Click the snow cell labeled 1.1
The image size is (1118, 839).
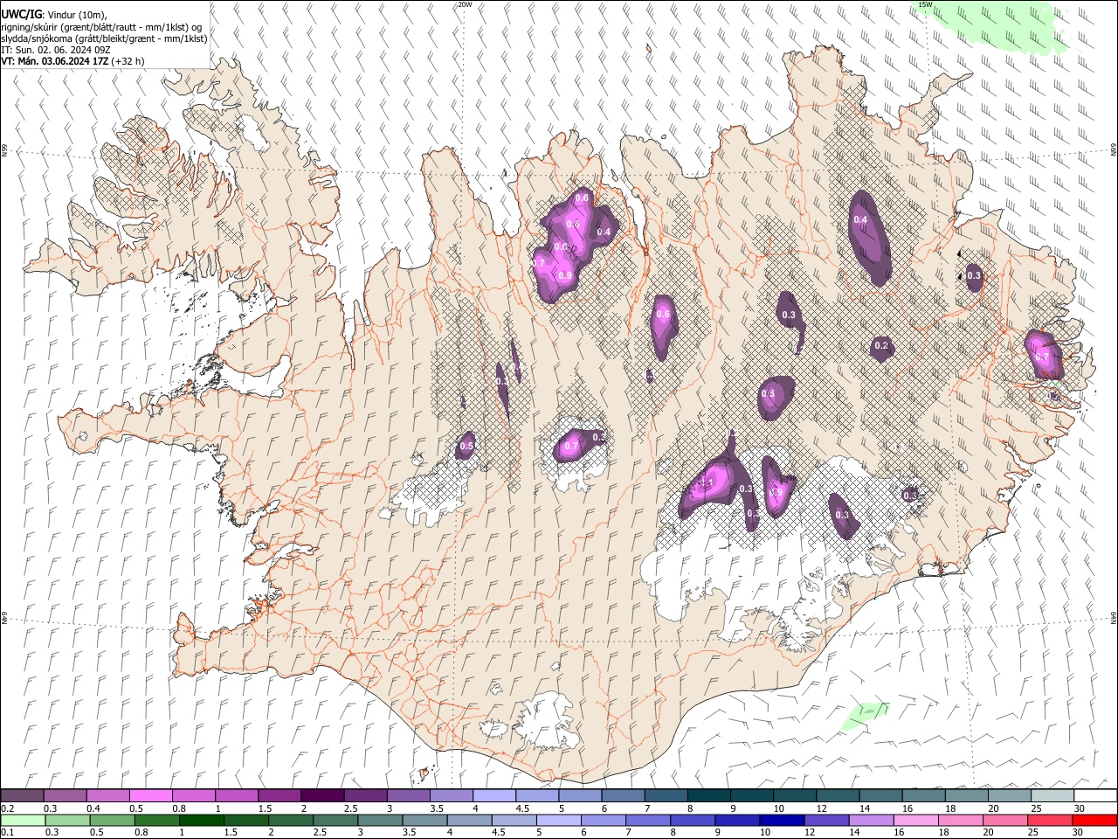(x=708, y=483)
